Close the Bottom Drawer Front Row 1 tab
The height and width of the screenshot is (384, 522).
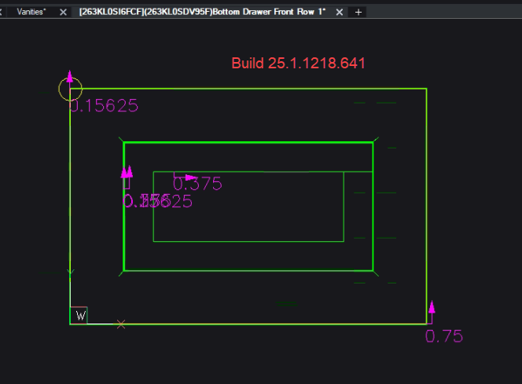(340, 13)
